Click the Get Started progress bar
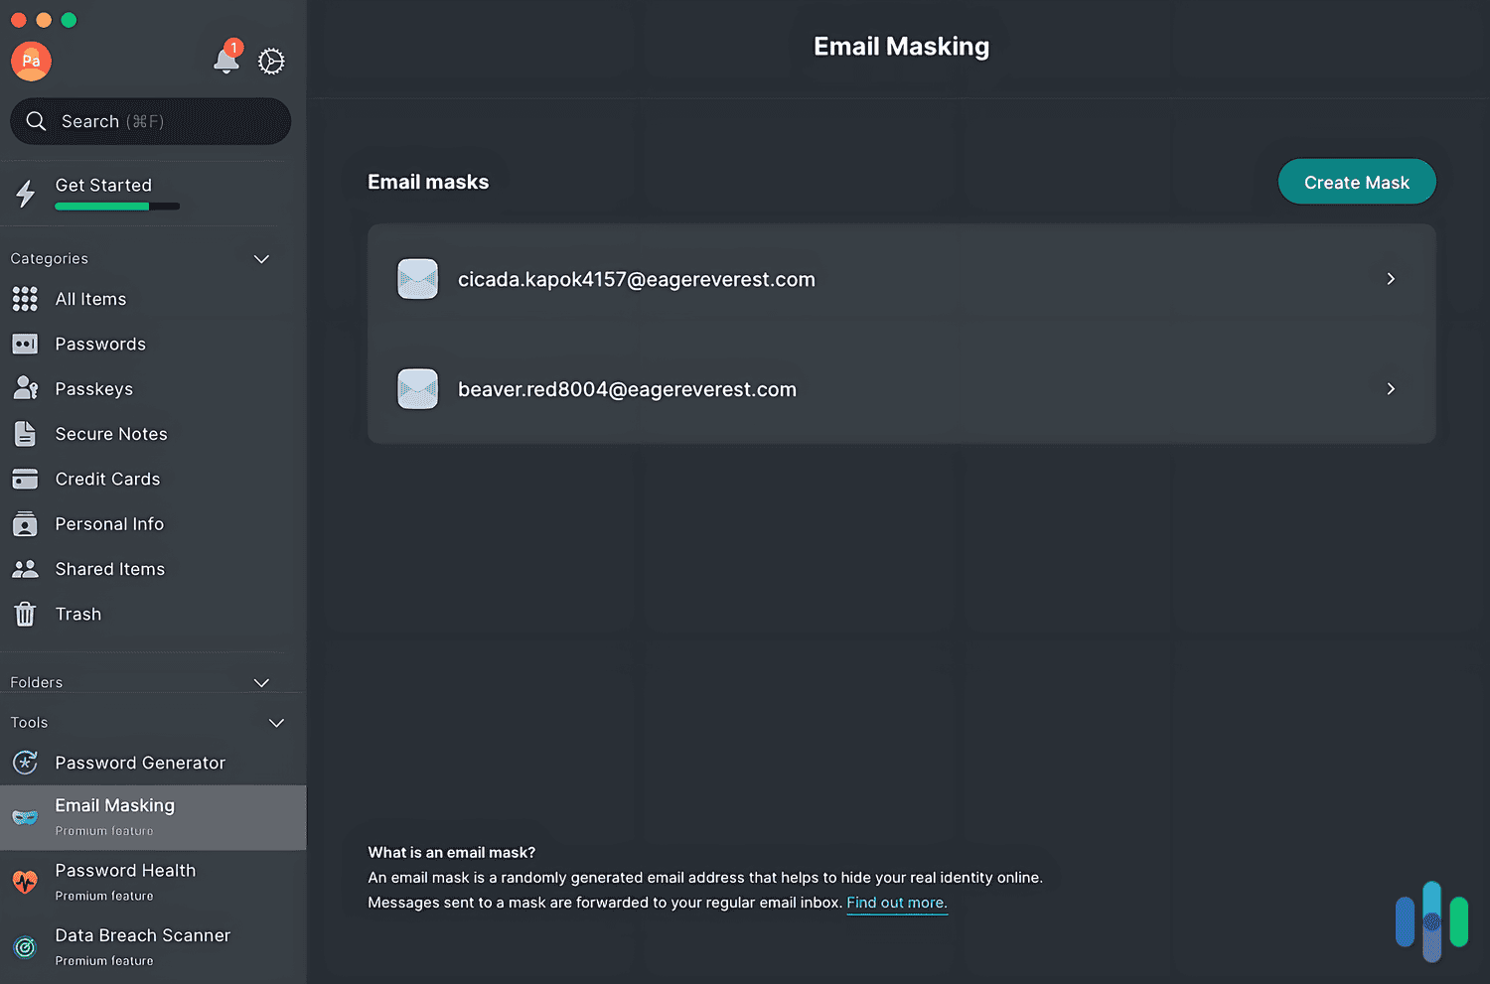Viewport: 1490px width, 984px height. click(x=117, y=206)
